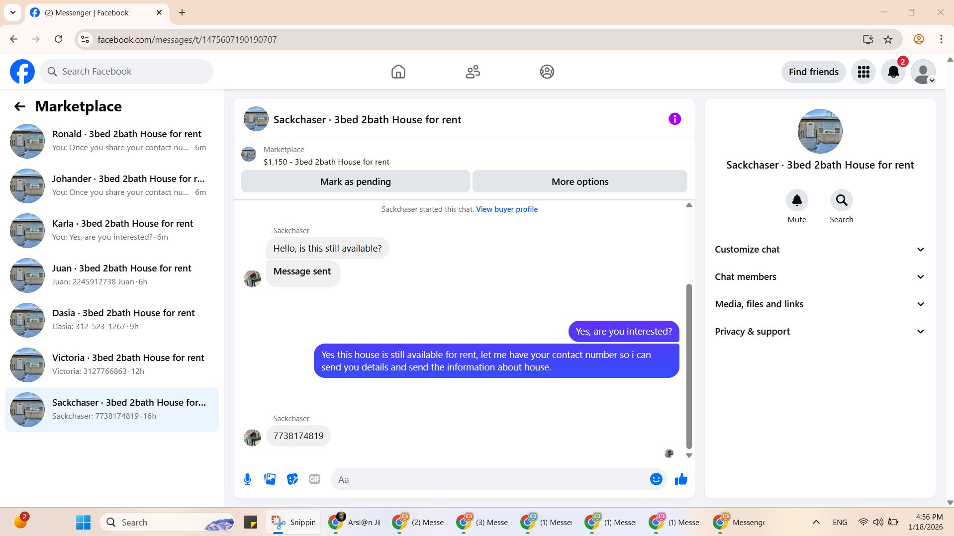
Task: Click the back arrow next to Marketplace
Action: [x=20, y=106]
